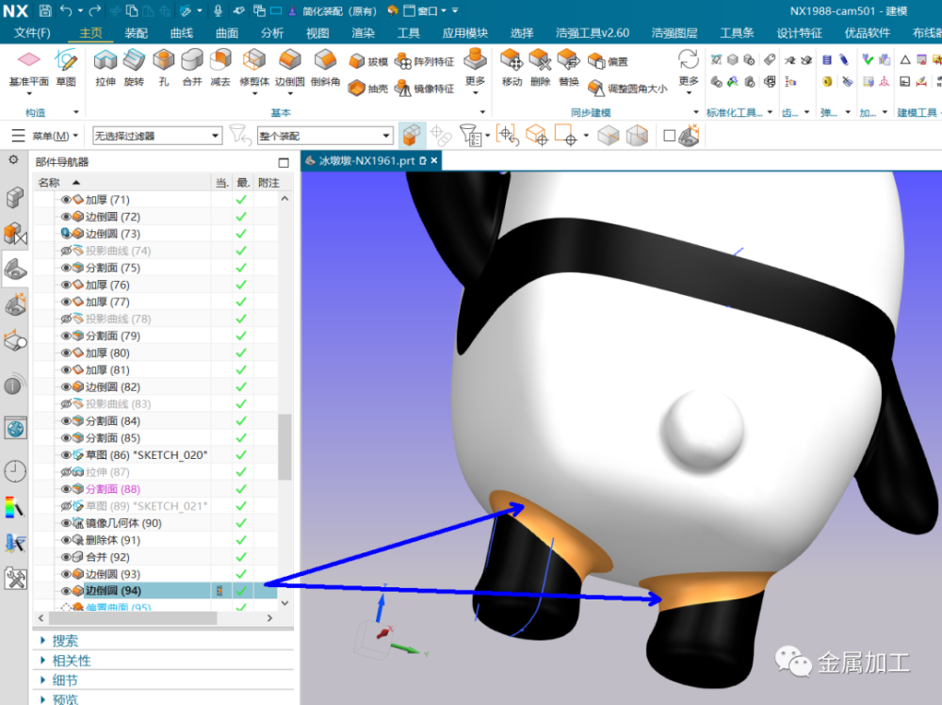
Task: Open the 窗口 window menu
Action: [x=426, y=10]
